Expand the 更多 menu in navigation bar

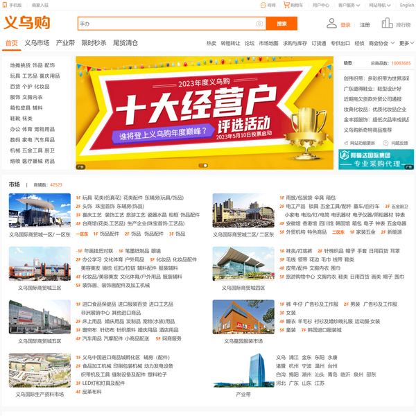(405, 43)
